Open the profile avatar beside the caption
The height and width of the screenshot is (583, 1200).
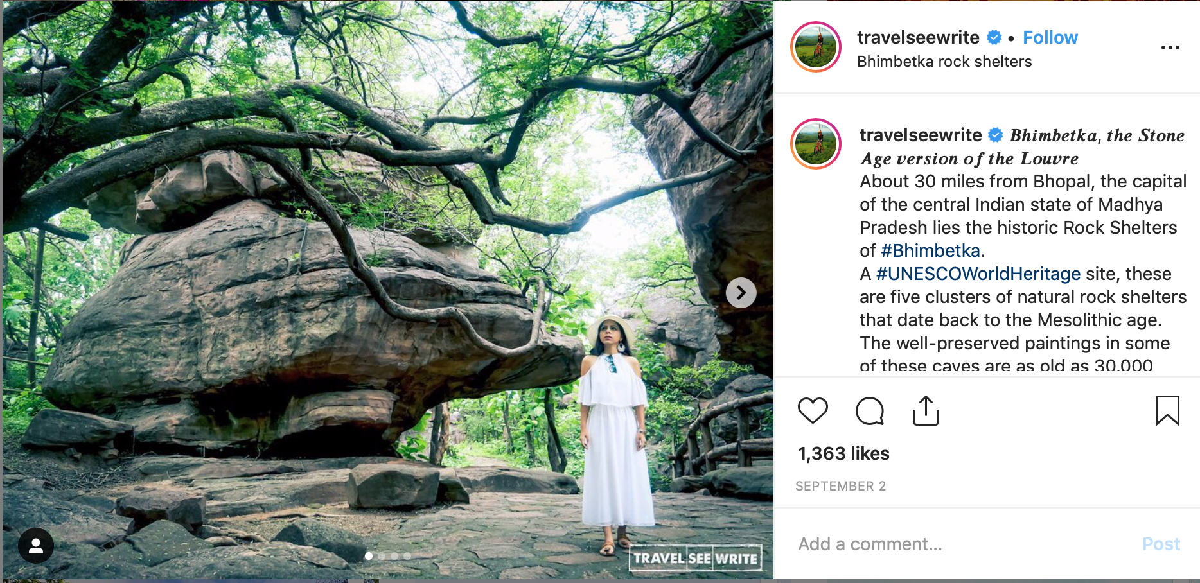816,144
